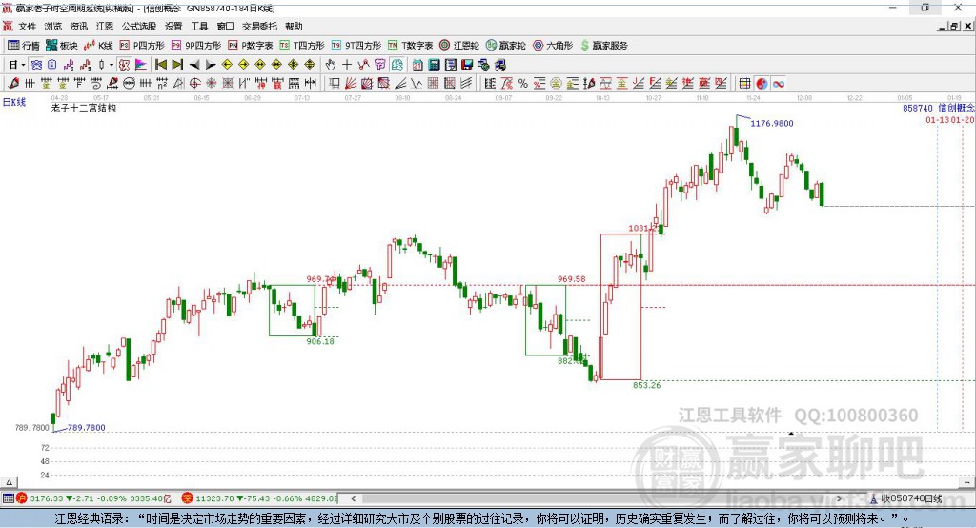Jump to last bar icon
The height and width of the screenshot is (528, 976).
[x=177, y=65]
